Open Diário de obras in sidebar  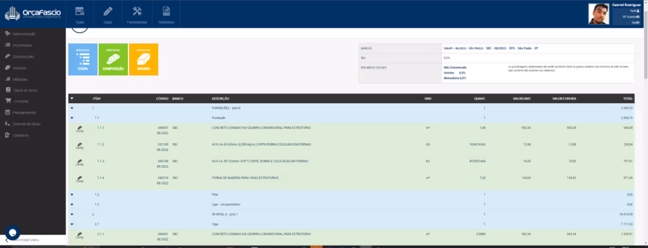coord(25,90)
